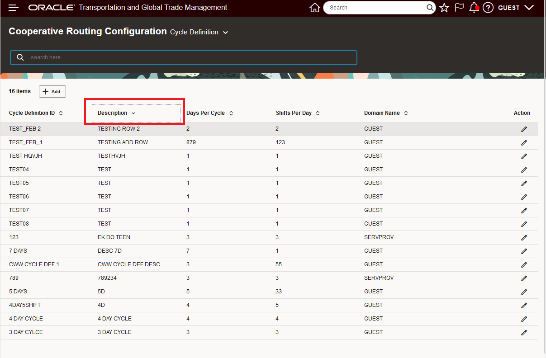
Task: Click SERVPROV domain in the 123 row
Action: (379, 237)
